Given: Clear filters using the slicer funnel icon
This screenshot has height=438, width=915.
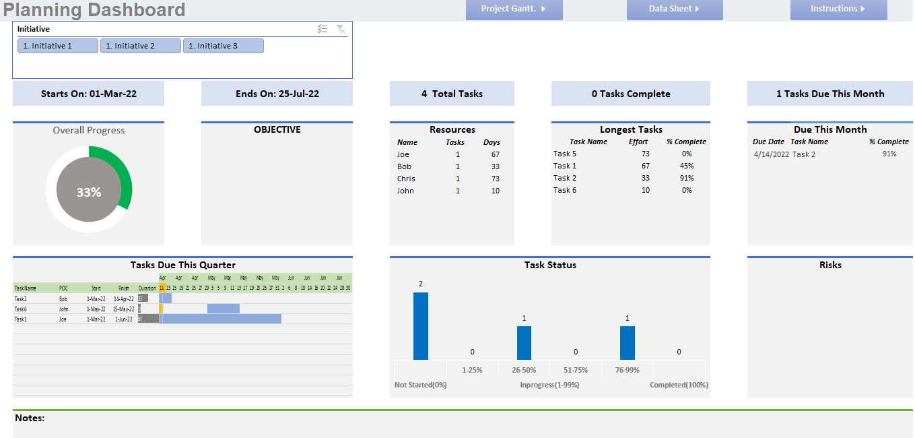Looking at the screenshot, I should 341,29.
